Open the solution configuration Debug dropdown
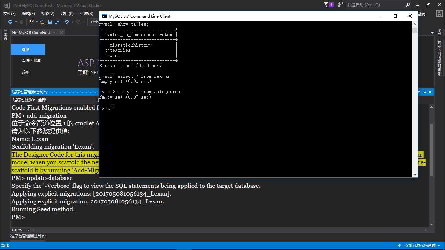445x250 pixels. click(x=94, y=22)
